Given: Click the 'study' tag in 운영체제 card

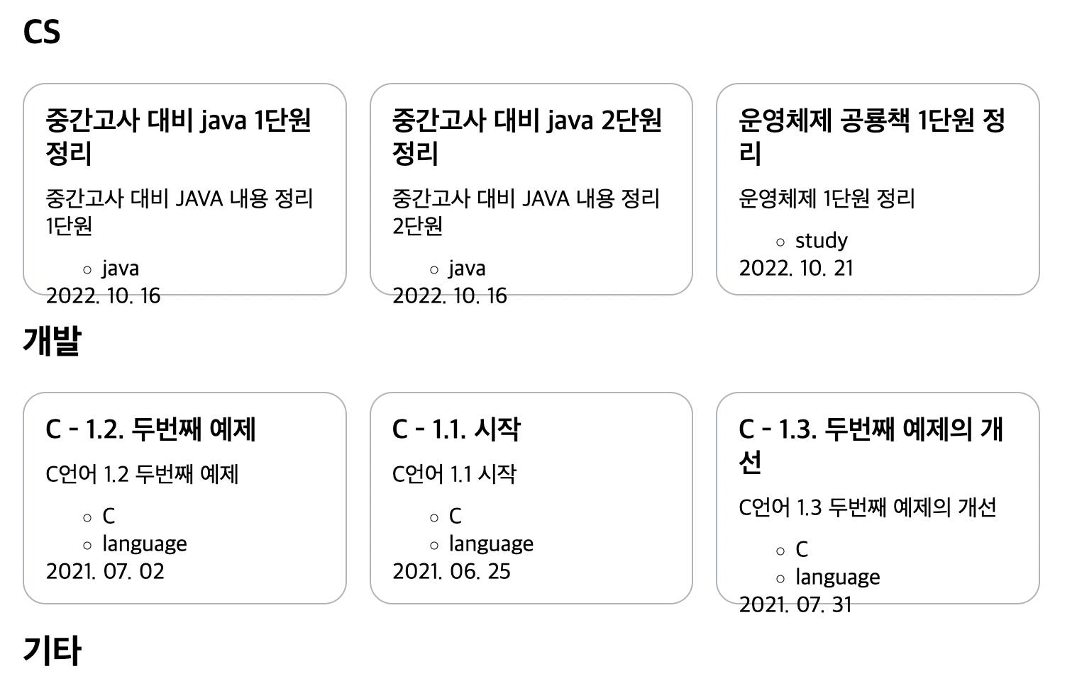Looking at the screenshot, I should [x=821, y=241].
